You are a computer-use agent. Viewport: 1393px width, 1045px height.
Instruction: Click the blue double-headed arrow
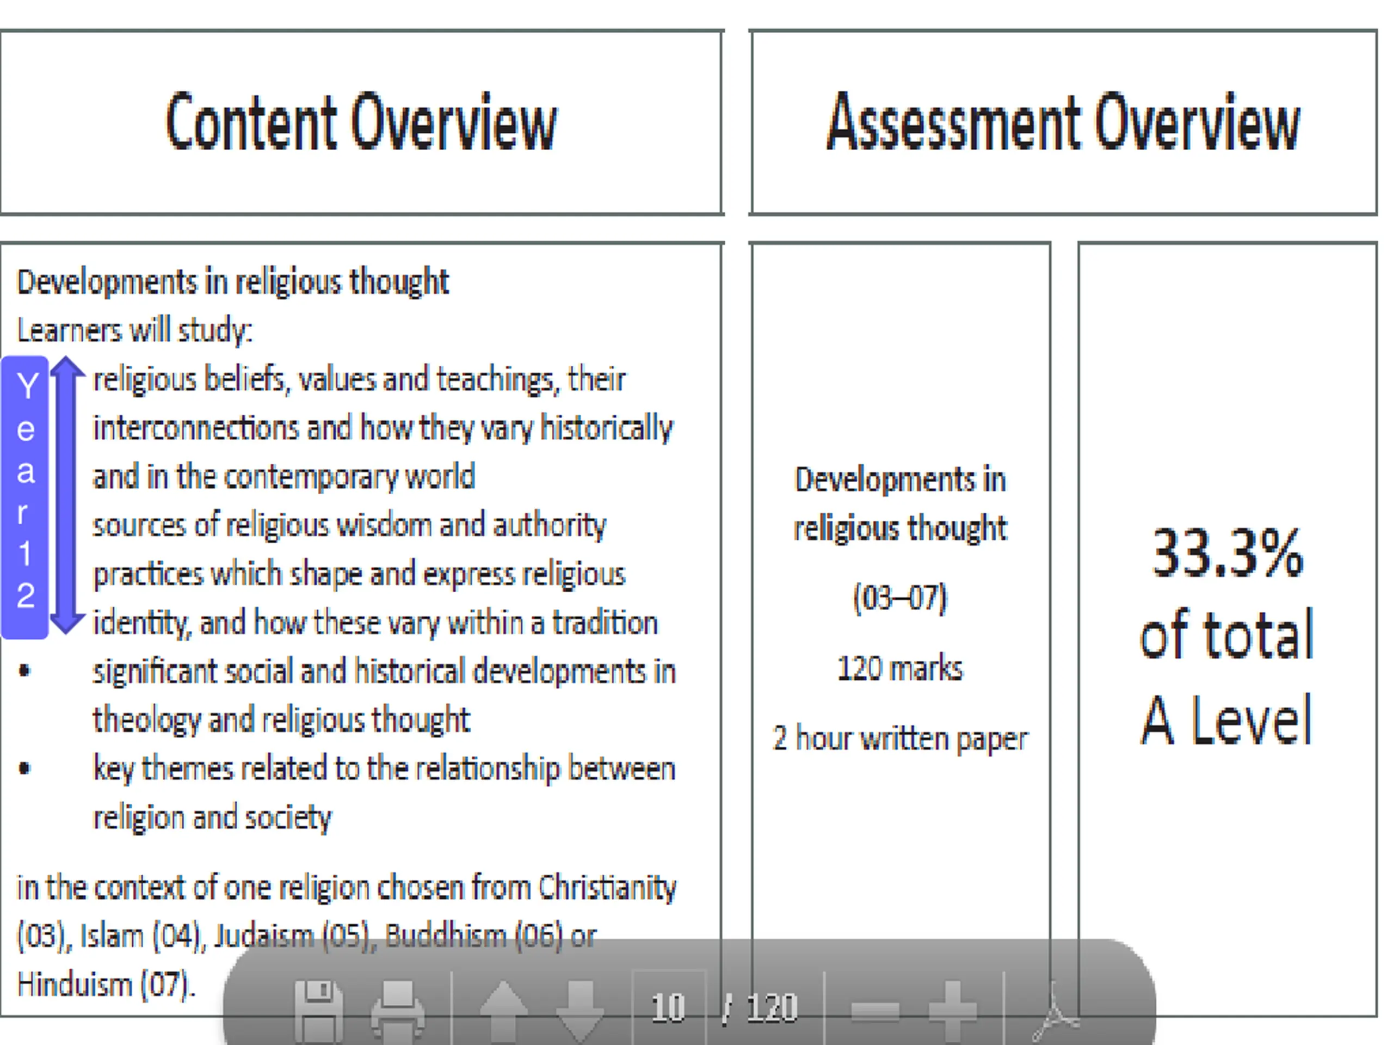pos(67,494)
